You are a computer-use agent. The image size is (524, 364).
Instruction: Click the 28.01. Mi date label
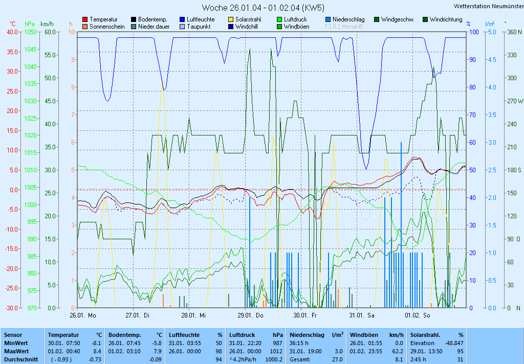[x=193, y=315]
